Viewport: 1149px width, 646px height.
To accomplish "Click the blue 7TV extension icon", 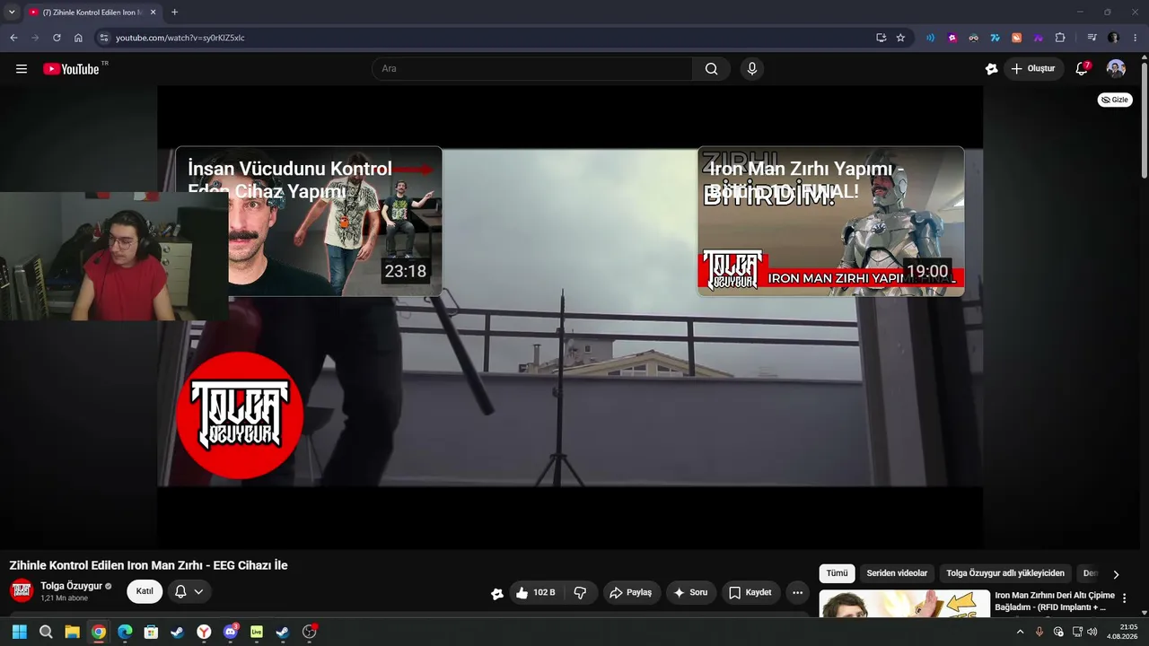I will (x=995, y=38).
